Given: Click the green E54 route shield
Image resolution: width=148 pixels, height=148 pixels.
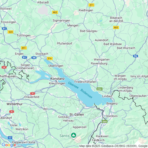Looking at the screenshot, I should coord(100,89).
